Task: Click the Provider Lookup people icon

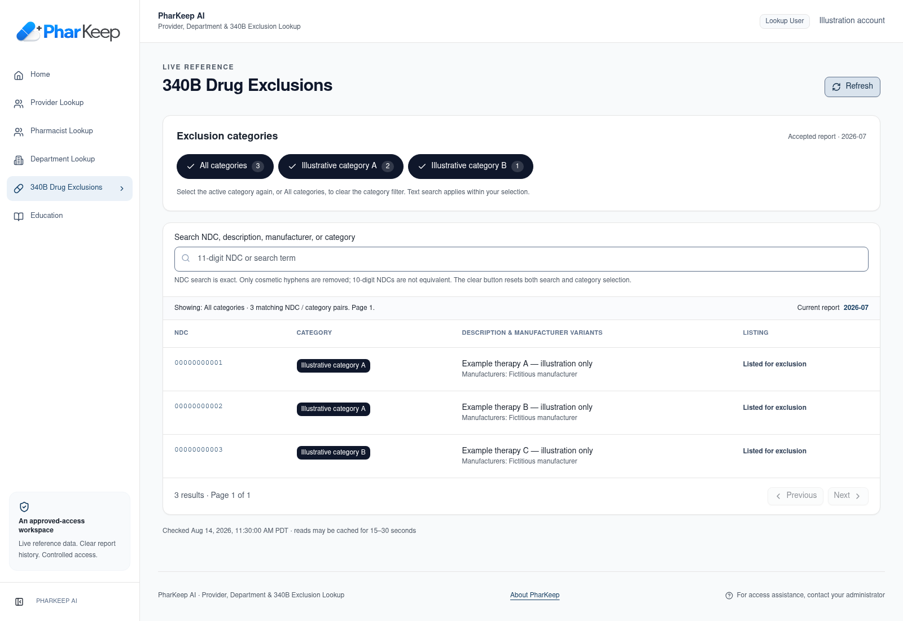Action: pyautogui.click(x=19, y=103)
